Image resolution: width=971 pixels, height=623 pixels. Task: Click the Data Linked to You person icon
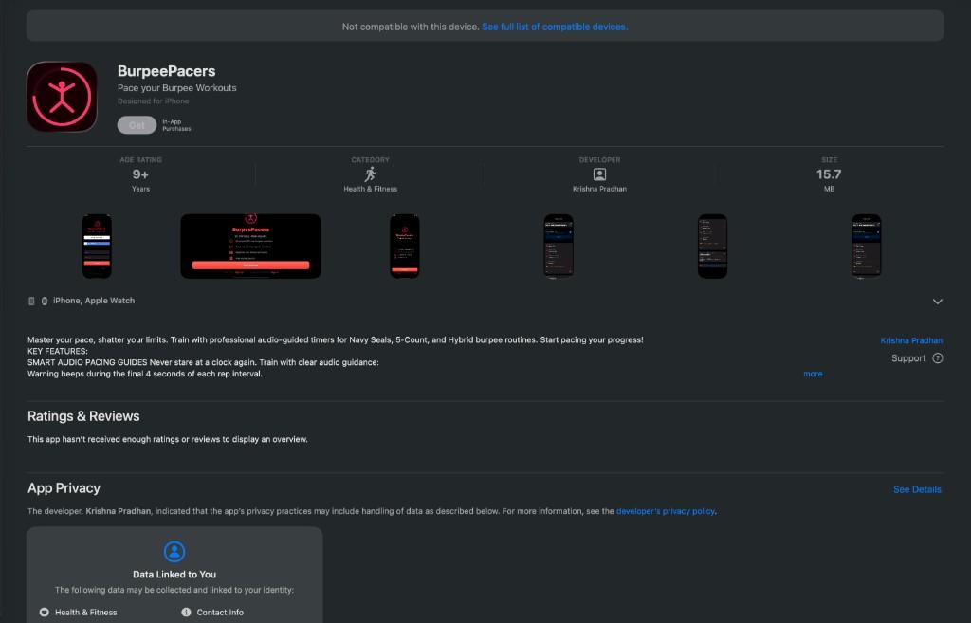coord(174,551)
